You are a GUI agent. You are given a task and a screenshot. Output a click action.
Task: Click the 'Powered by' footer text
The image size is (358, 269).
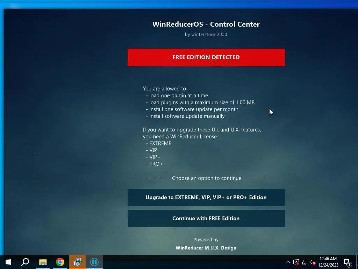coord(206,240)
